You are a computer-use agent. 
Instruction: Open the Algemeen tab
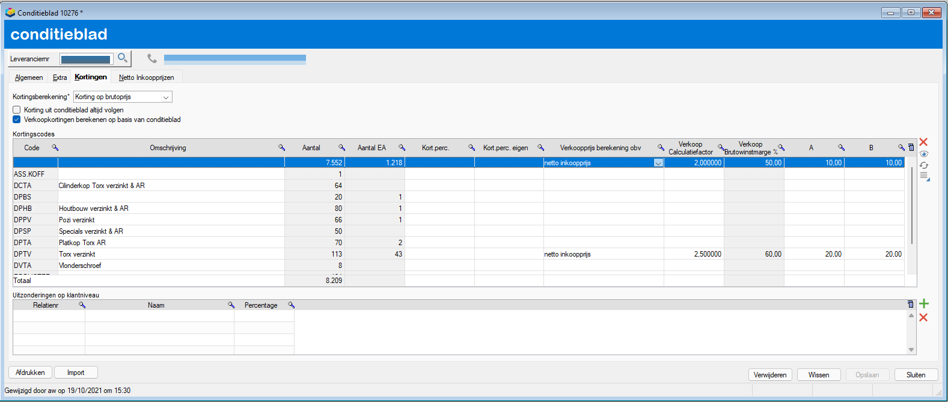(x=29, y=78)
